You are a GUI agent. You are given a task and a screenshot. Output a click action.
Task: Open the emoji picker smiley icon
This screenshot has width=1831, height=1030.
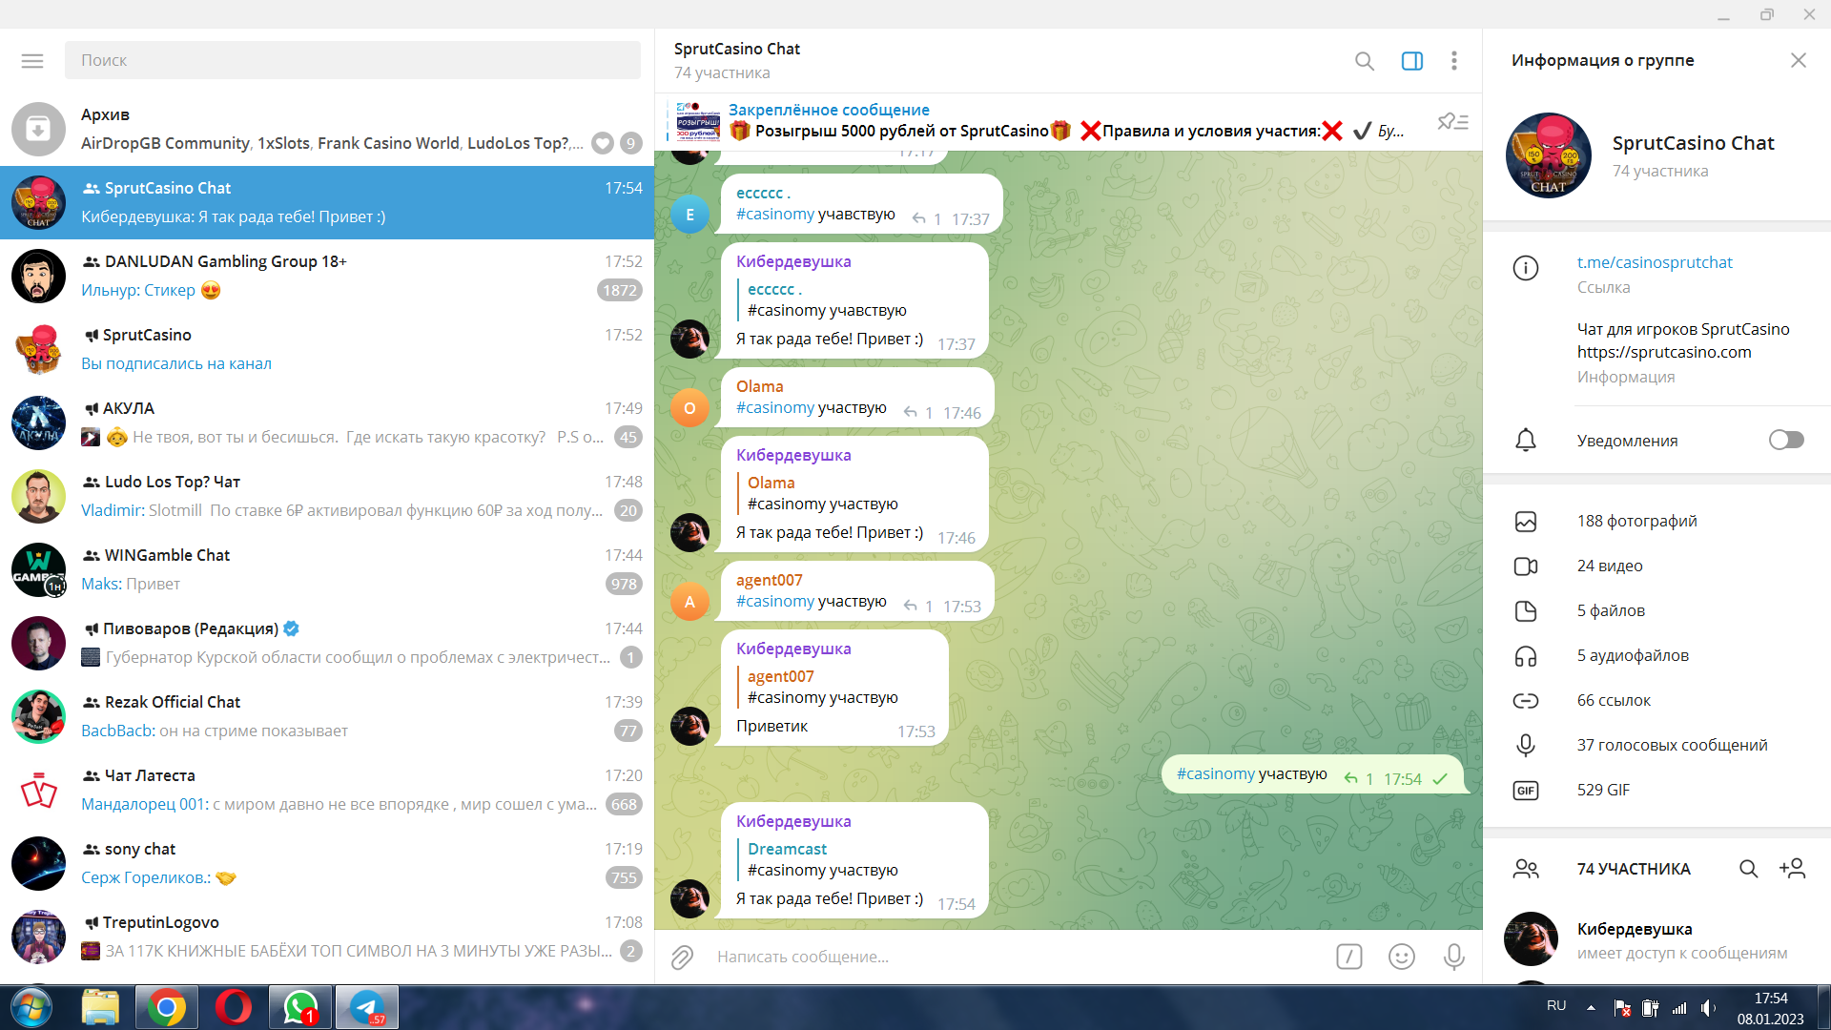click(x=1401, y=957)
